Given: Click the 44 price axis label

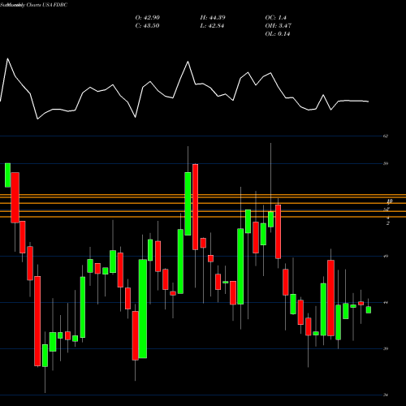Looking at the screenshot, I should [x=386, y=302].
